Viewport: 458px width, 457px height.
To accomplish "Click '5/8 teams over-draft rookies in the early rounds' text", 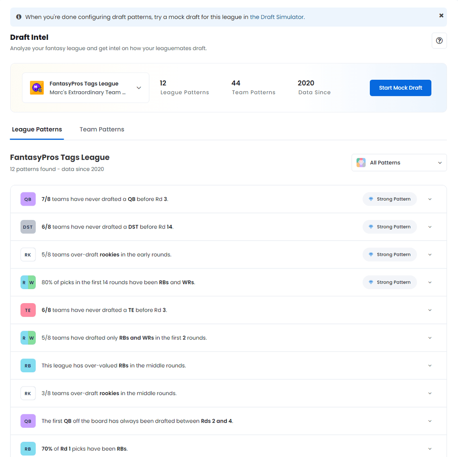I will pyautogui.click(x=106, y=255).
